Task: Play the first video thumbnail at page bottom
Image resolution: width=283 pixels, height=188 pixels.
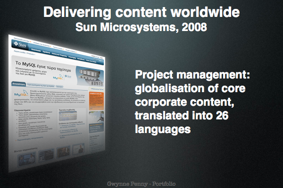Action: 27,159
